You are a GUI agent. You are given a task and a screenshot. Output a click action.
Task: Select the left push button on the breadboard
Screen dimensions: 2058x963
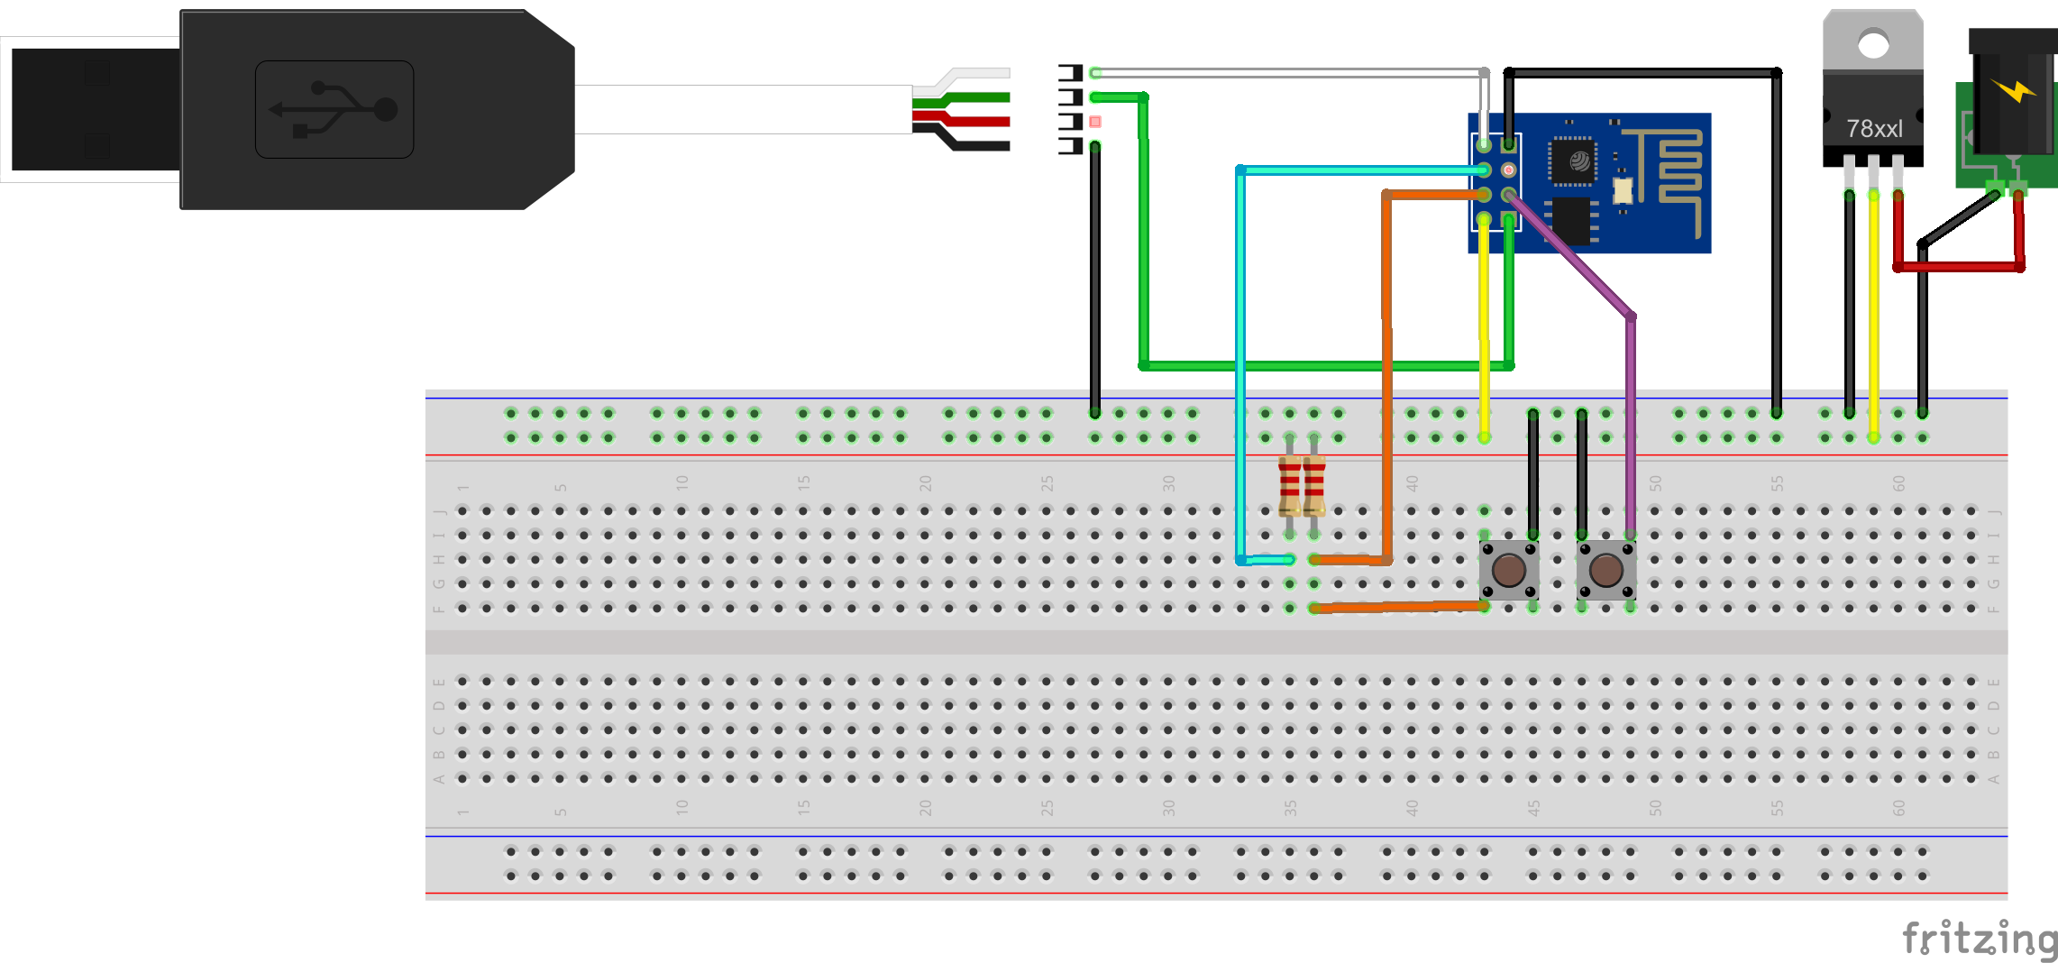1509,570
